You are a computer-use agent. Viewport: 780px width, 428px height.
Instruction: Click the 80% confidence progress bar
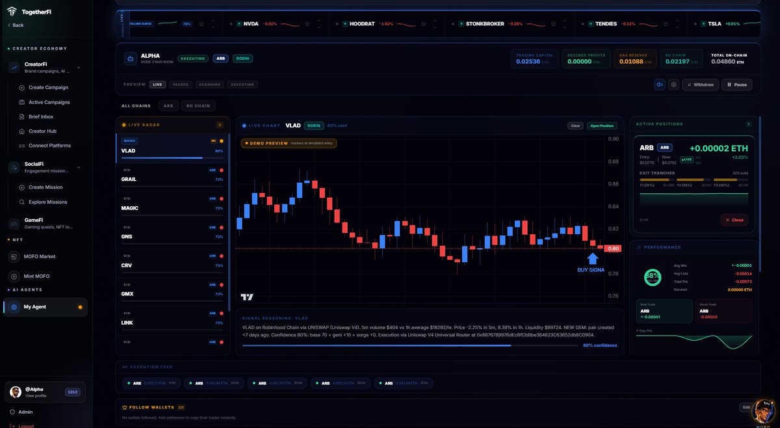[411, 345]
